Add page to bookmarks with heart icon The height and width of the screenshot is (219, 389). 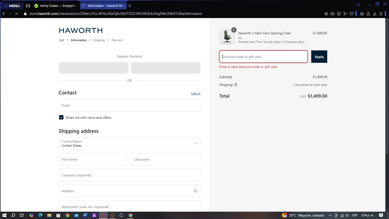(352, 14)
